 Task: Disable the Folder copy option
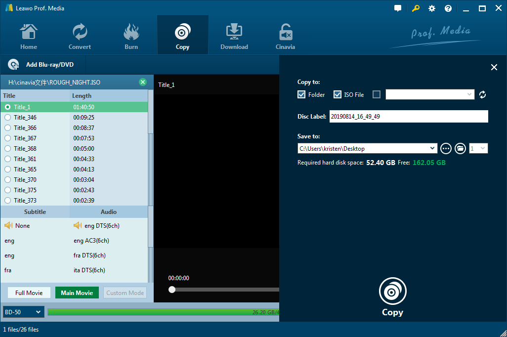[301, 94]
